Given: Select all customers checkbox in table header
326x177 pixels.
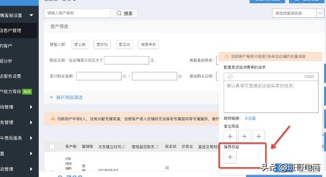Looking at the screenshot, I should (52, 147).
